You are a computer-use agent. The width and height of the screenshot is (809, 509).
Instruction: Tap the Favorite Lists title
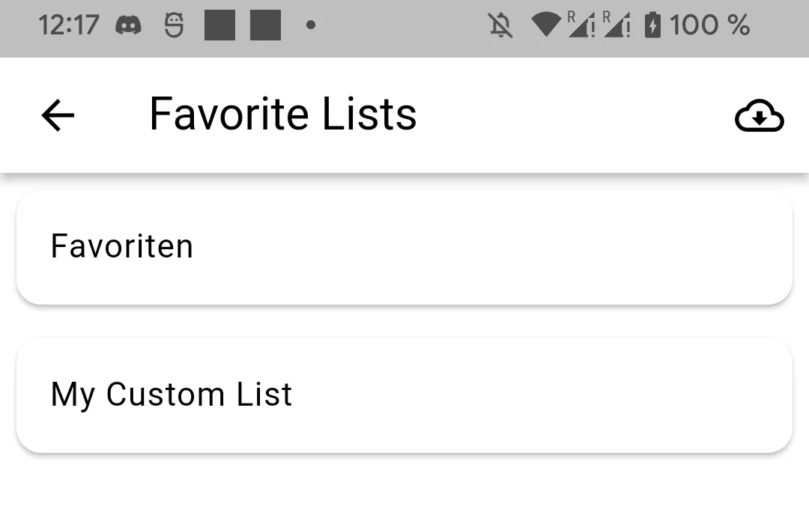pos(283,115)
